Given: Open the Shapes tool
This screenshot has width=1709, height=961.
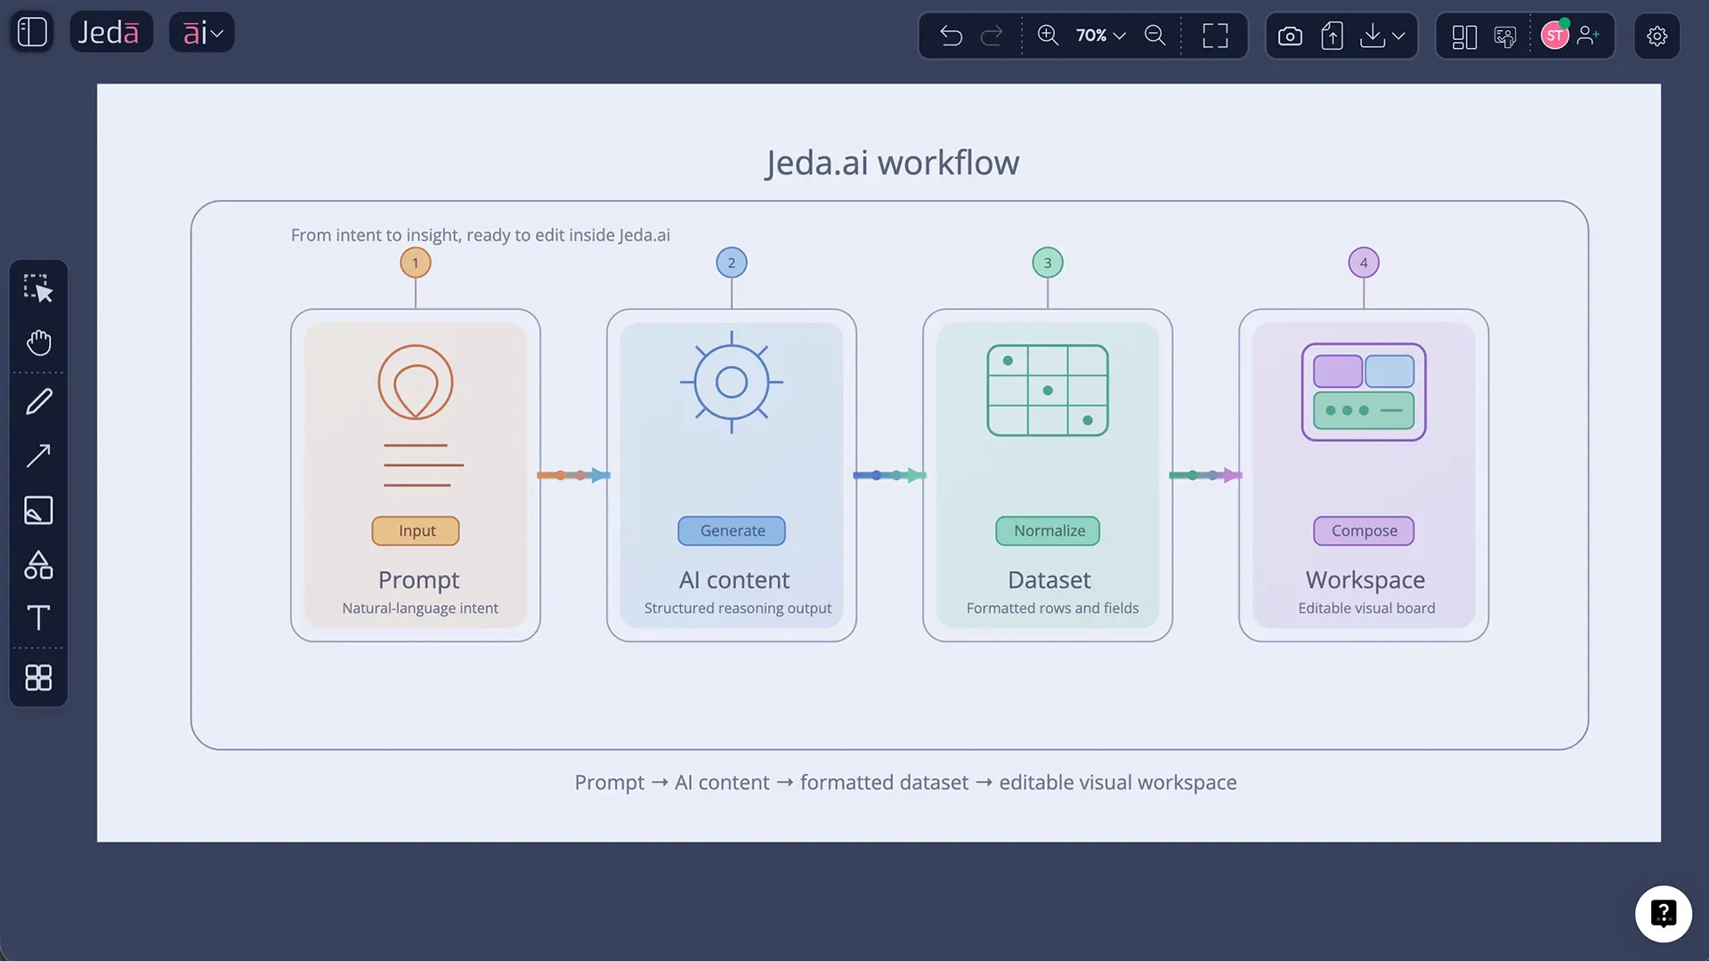Looking at the screenshot, I should (38, 565).
